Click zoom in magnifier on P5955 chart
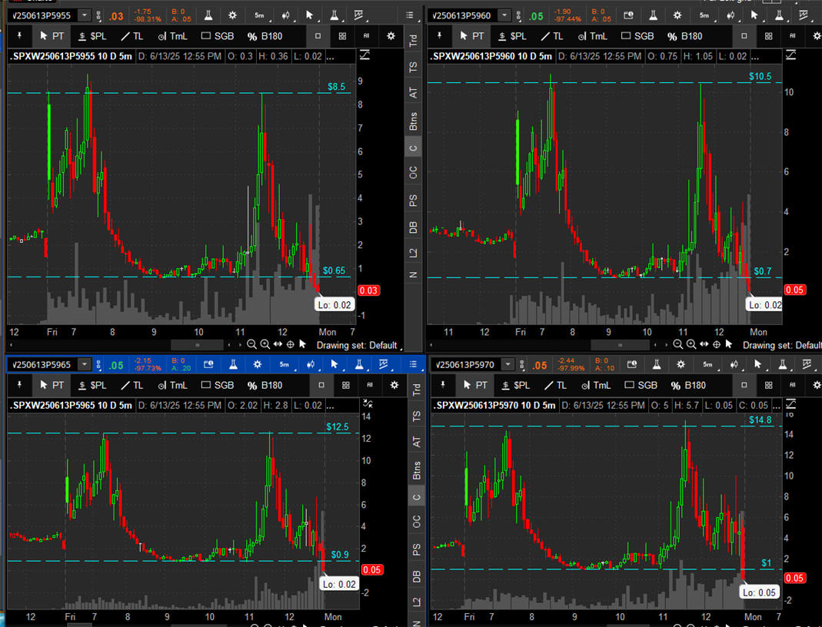 265,345
